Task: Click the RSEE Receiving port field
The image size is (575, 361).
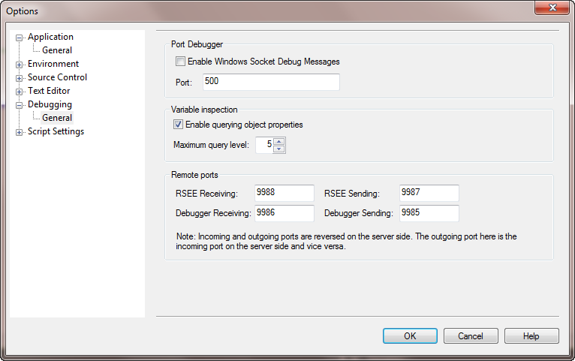Action: pos(284,193)
